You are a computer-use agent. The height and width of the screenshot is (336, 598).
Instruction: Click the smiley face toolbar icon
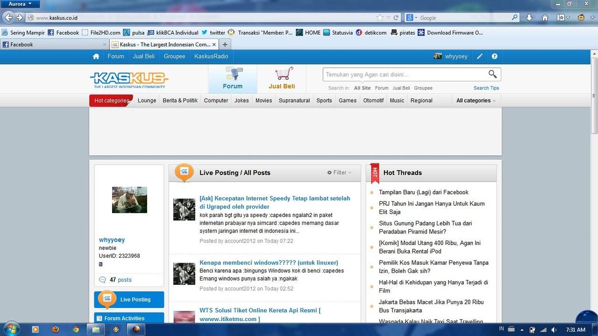(581, 18)
